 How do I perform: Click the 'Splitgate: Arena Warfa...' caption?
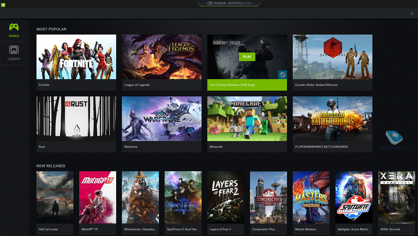pos(354,229)
